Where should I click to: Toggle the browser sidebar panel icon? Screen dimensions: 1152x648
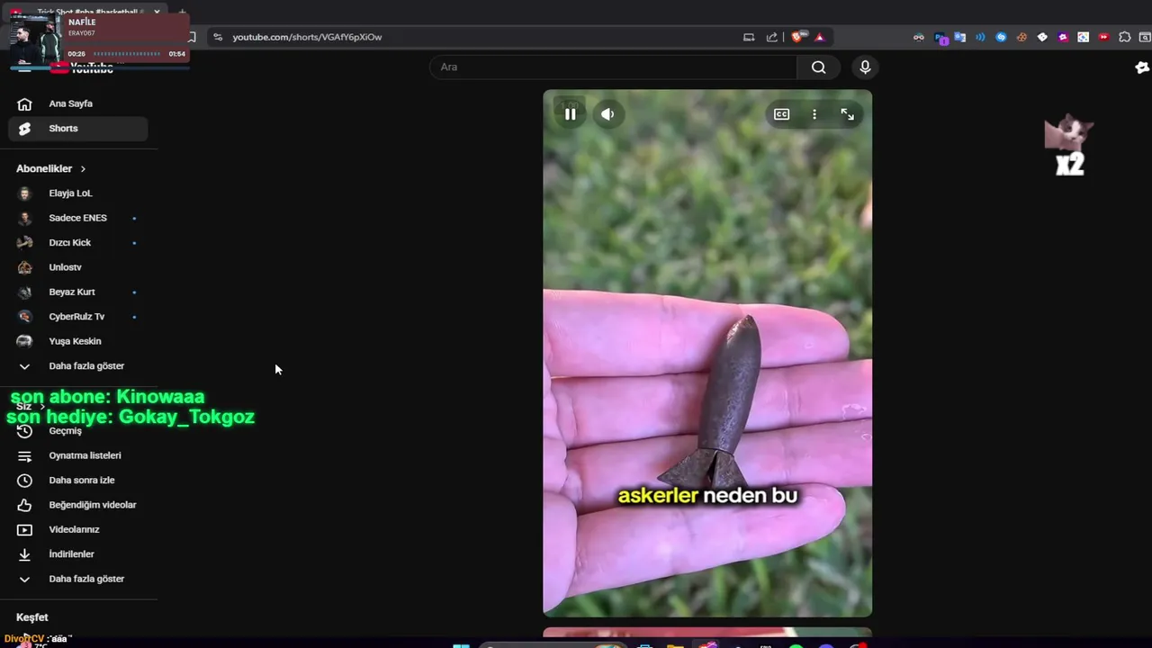[1146, 37]
